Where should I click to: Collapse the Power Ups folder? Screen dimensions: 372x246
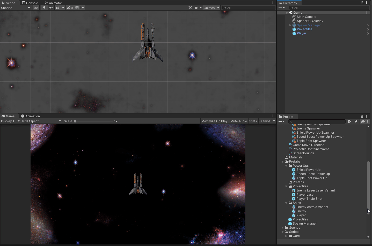(286, 166)
